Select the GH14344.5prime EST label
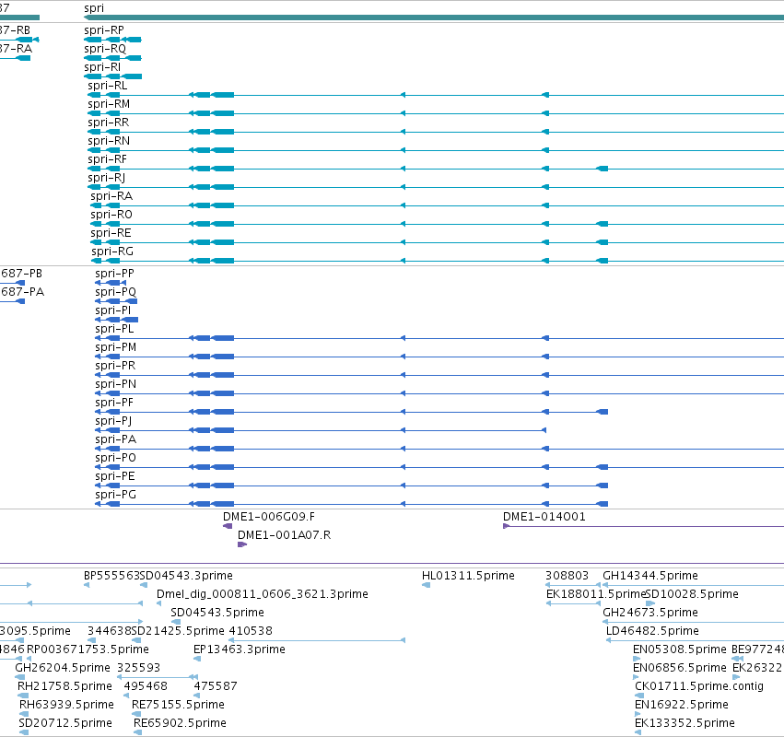Screen dimensions: 784x737 (x=650, y=576)
